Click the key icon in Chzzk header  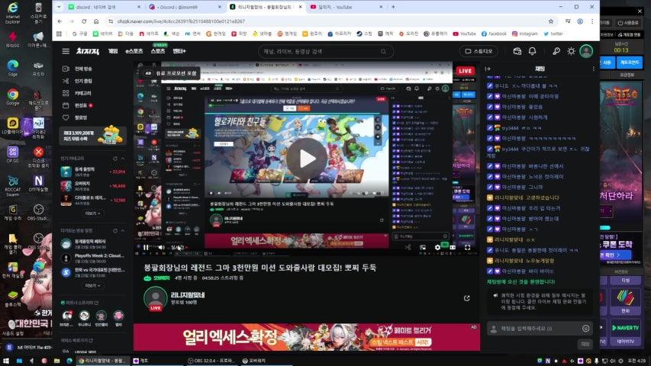pyautogui.click(x=556, y=51)
